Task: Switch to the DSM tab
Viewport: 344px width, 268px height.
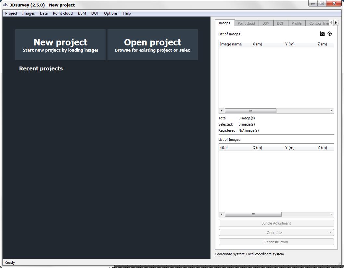Action: 266,23
